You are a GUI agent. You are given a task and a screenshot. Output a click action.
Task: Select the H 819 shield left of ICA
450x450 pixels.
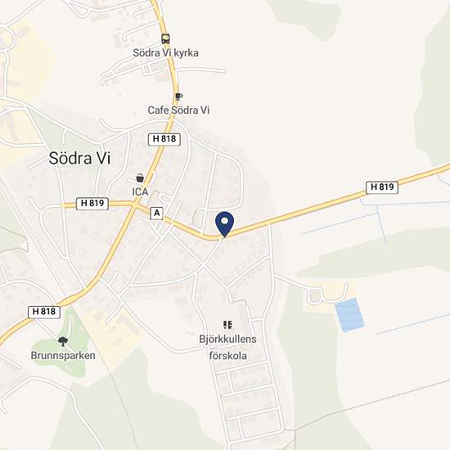[x=92, y=204]
